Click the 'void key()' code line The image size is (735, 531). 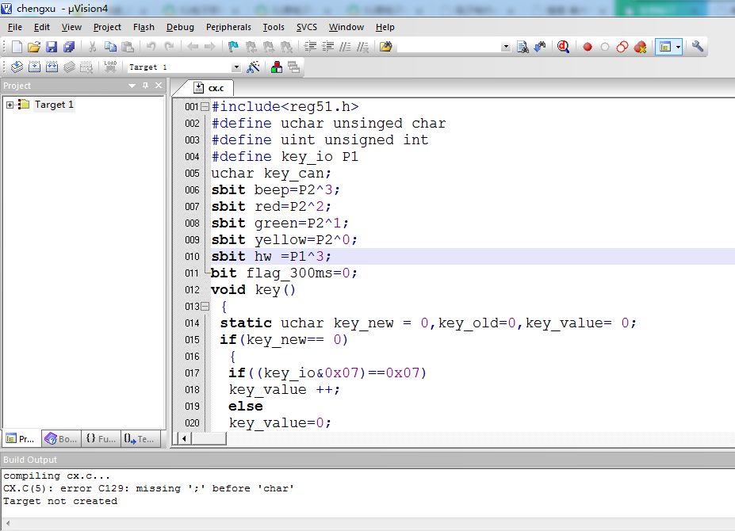[253, 289]
